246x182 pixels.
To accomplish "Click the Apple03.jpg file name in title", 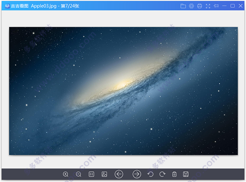I will pos(43,6).
